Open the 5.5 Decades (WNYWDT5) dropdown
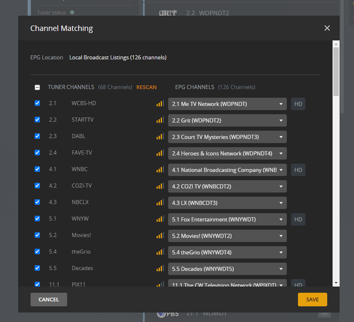 point(228,269)
